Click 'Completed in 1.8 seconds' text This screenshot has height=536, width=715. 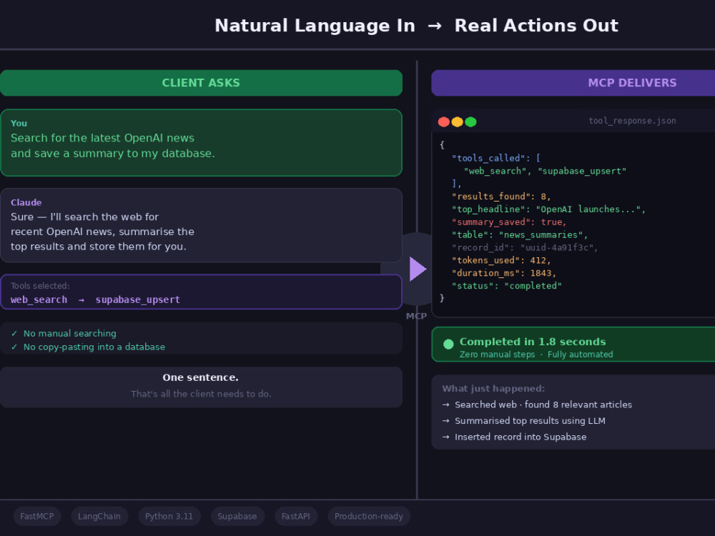click(x=533, y=342)
